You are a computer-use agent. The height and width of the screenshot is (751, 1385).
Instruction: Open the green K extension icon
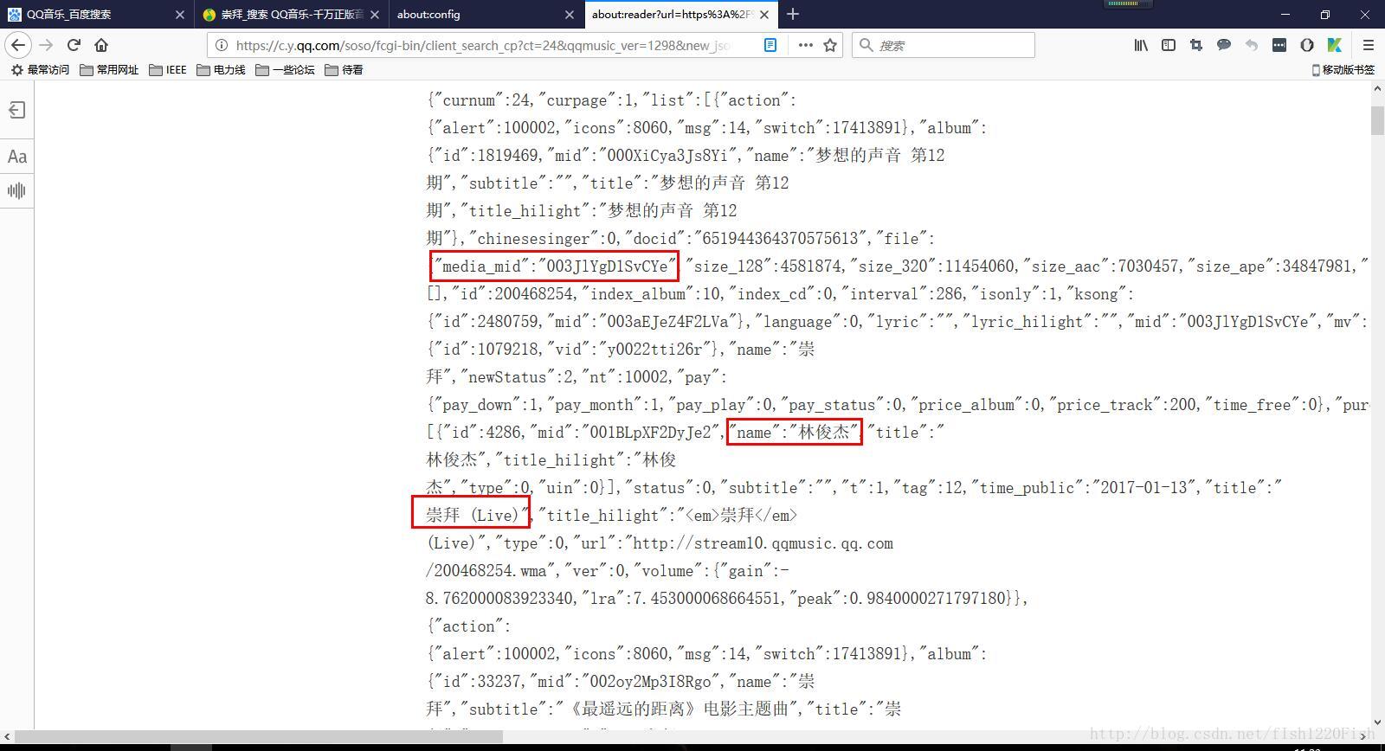1335,45
